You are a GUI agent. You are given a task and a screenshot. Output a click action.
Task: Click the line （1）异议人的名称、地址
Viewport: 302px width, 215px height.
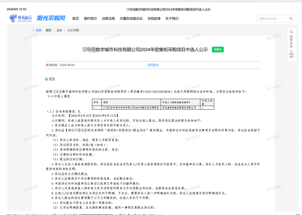(x=86, y=140)
